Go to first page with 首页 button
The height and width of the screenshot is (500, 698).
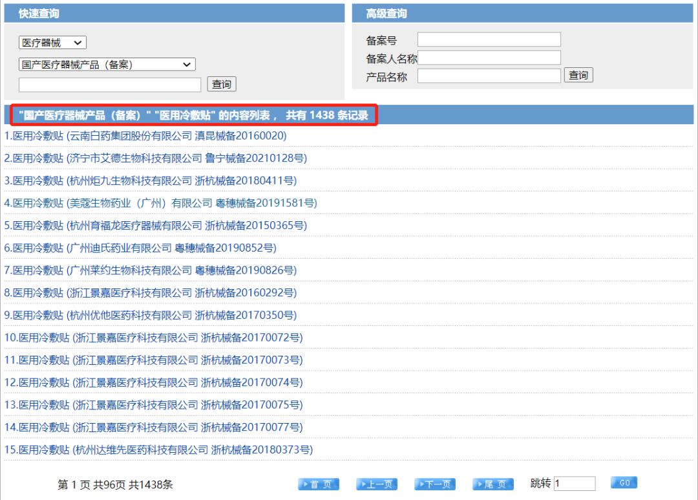(x=319, y=484)
